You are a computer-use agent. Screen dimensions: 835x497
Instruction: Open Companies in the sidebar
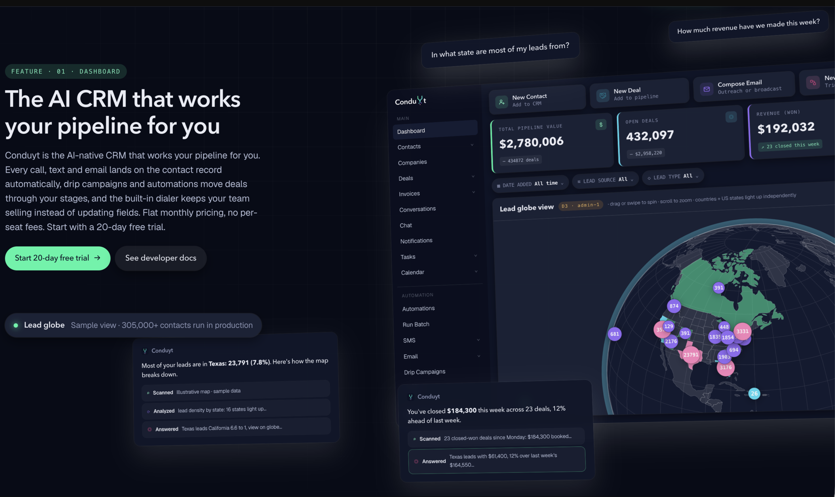pos(412,163)
